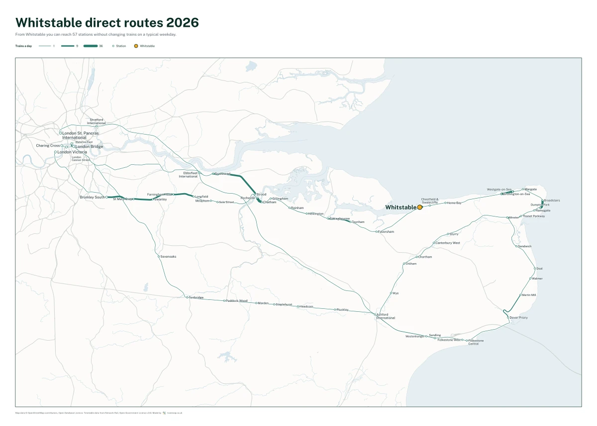
Task: Click the 'Rainham' station label
Action: (297, 208)
